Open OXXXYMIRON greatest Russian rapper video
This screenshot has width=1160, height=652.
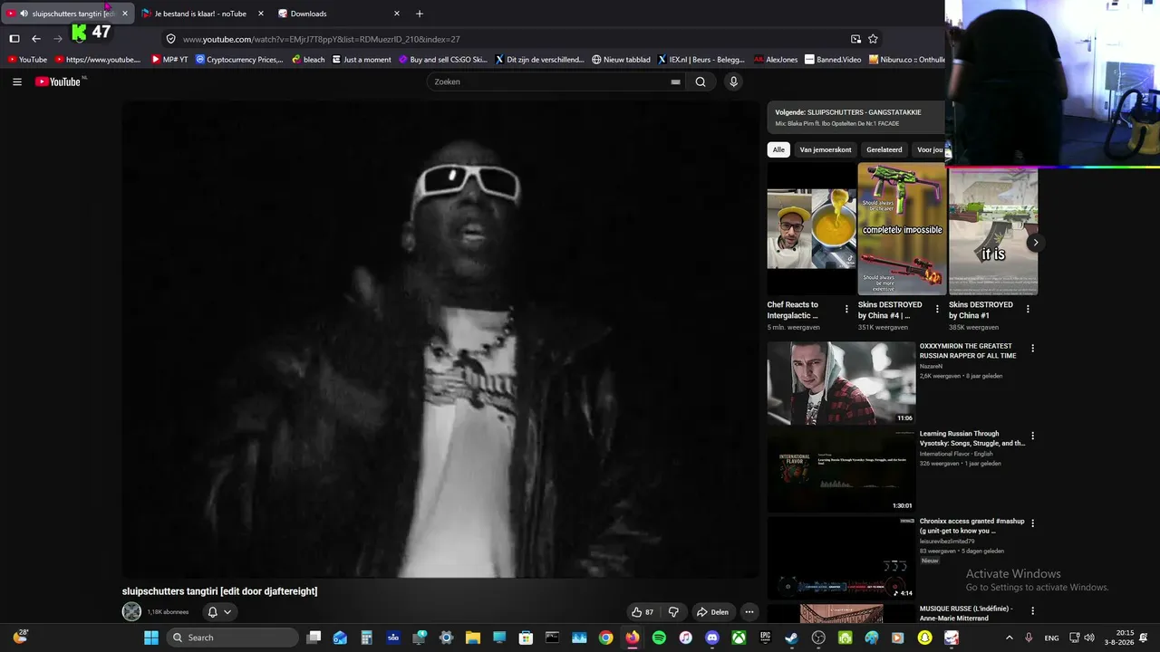pos(841,383)
